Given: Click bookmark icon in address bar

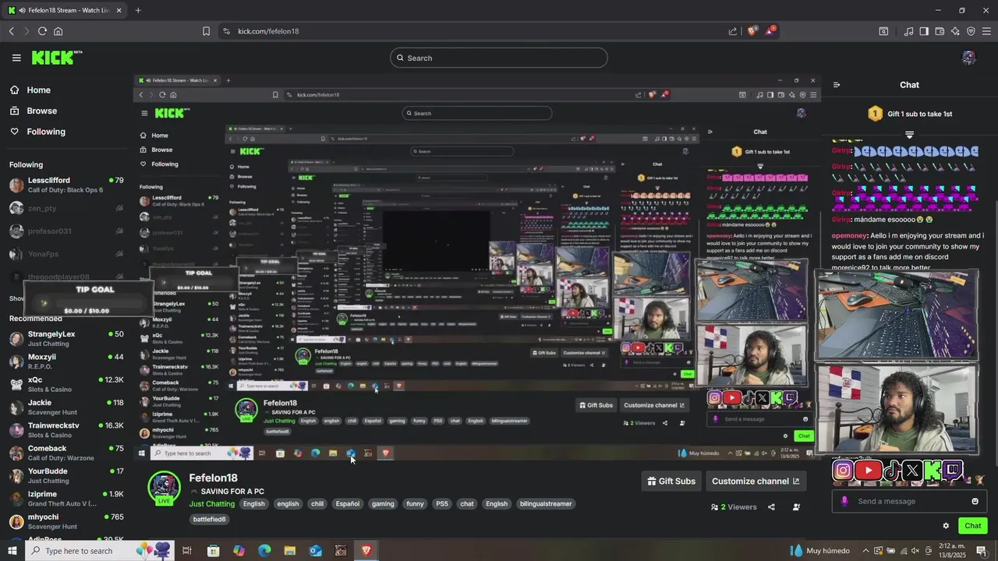Looking at the screenshot, I should [206, 31].
